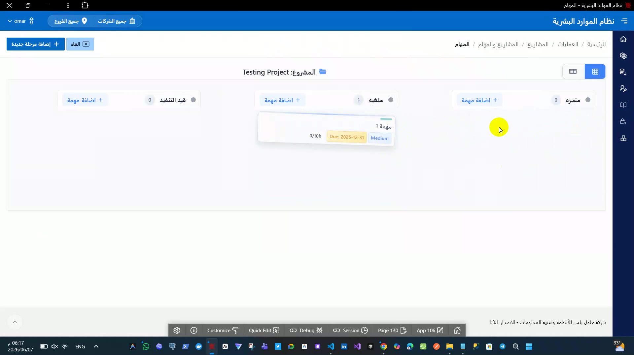Screen dimensions: 634x355
Task: Click the ملغية column count badge 1
Action: point(359,100)
